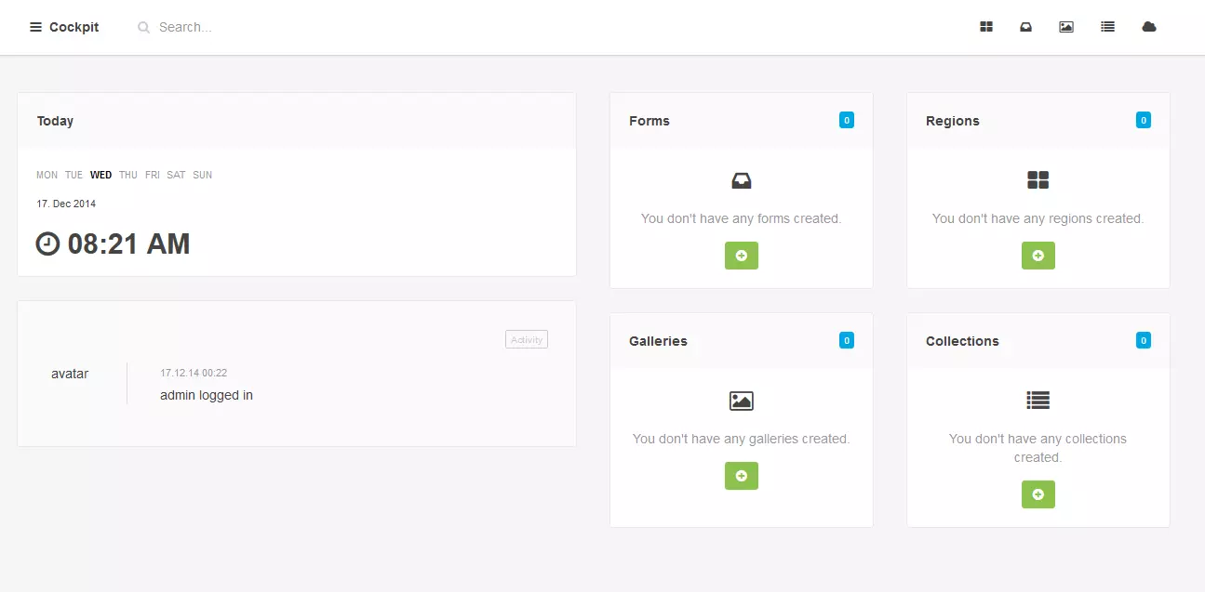
Task: Click the inbox icon inside the Forms widget
Action: 741,179
